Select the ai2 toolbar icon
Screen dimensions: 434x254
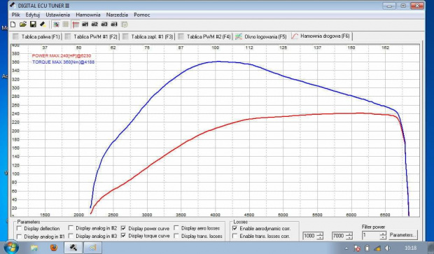point(94,24)
